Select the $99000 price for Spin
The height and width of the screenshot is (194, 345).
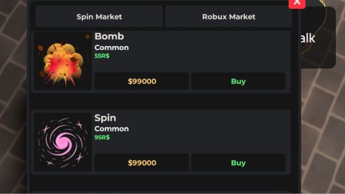click(x=142, y=163)
